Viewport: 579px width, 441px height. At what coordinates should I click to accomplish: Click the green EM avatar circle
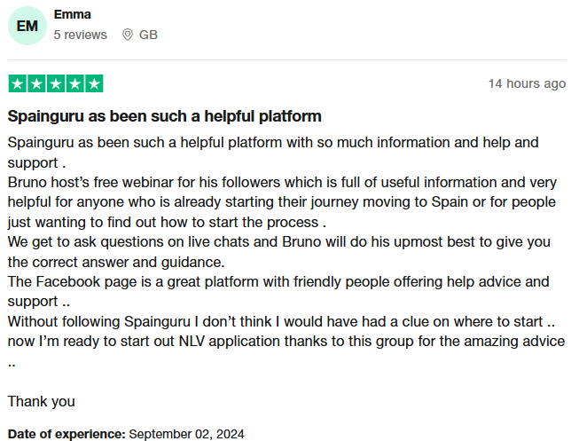(x=27, y=26)
